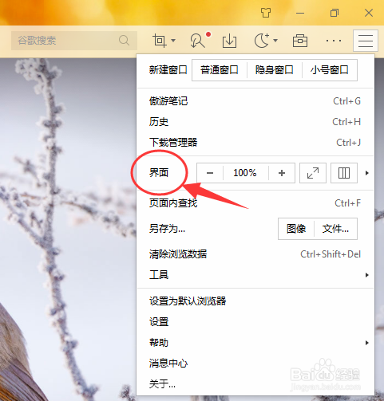
Task: Expand the 工具 tools submenu
Action: 255,275
